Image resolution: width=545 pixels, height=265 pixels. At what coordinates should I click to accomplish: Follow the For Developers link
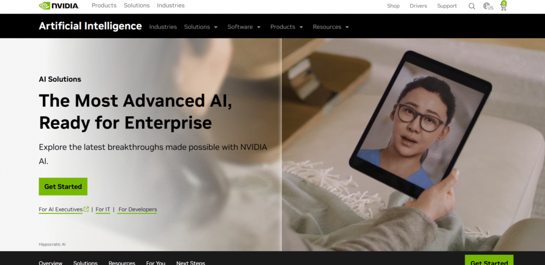[x=138, y=209]
